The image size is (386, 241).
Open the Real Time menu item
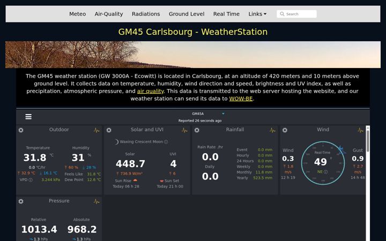point(226,14)
